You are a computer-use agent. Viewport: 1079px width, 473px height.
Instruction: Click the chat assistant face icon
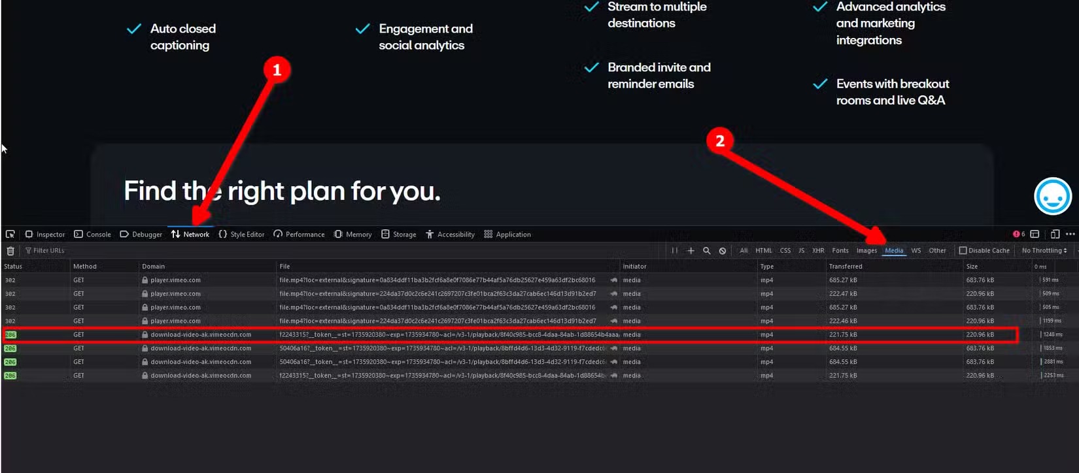coord(1052,196)
